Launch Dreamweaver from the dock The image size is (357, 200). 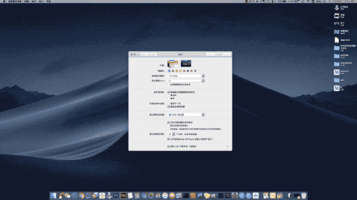point(123,195)
